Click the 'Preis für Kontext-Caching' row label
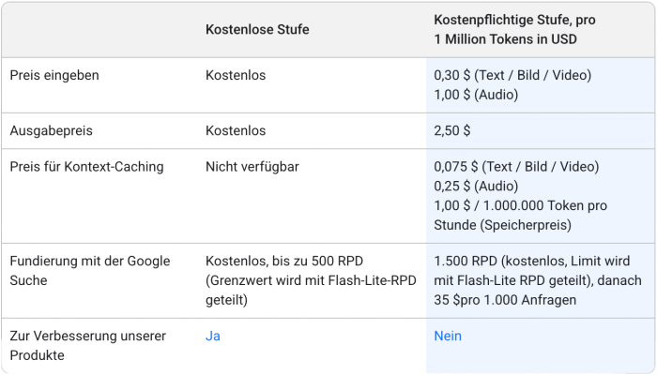This screenshot has width=657, height=375. tap(86, 167)
